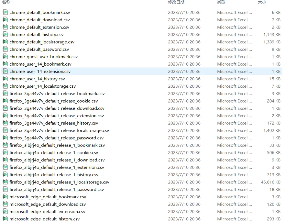
Task: Click the icon of firefox_albjrj4o_default_release_1_localstorage.csv
Action: (5, 182)
